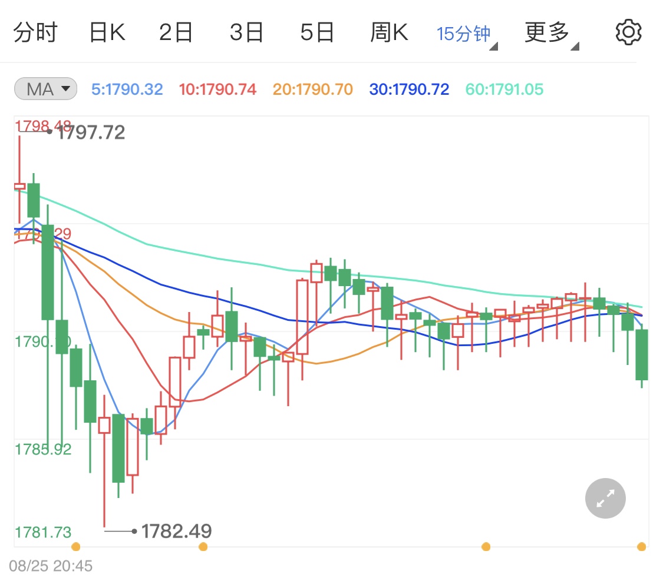
Task: Open the chart settings gear
Action: pos(628,32)
